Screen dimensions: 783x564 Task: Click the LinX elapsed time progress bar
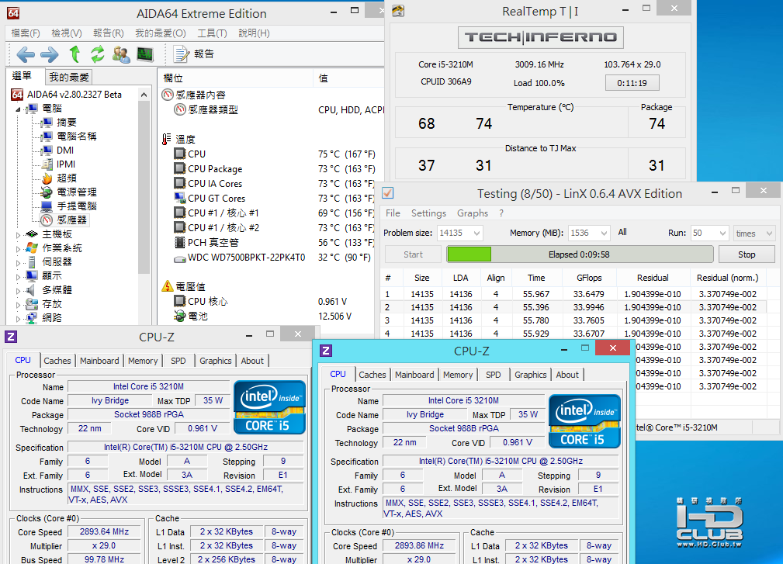click(579, 254)
